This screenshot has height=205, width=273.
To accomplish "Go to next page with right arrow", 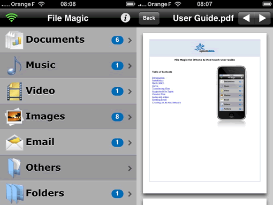I will (262, 18).
